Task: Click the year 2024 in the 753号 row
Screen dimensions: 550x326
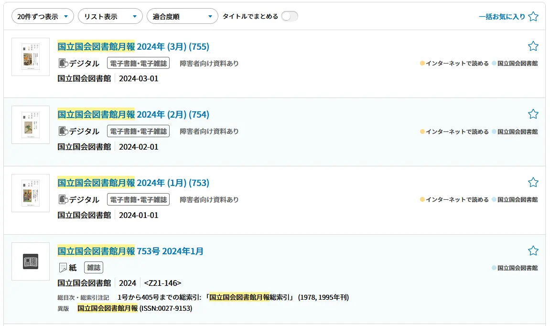Action: point(127,283)
